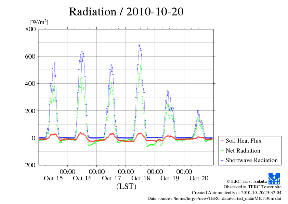Click the 'Created Automatically at' timestamp line
The width and height of the screenshot is (288, 204).
(237, 193)
